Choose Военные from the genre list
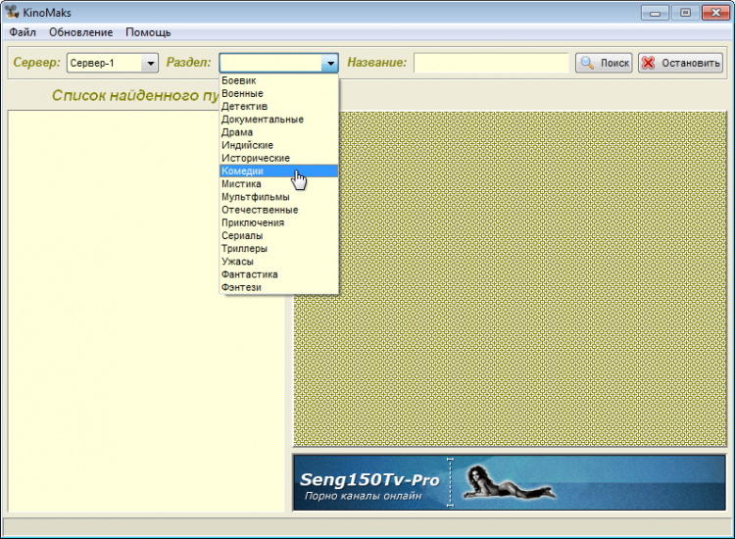Viewport: 735px width, 539px height. coord(279,93)
